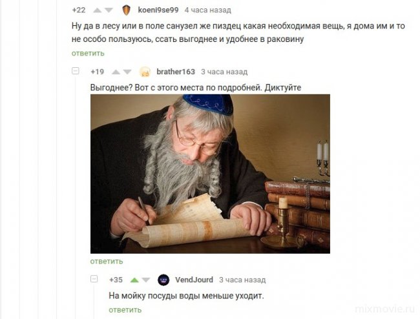
Task: Enlarge the scribe writing on scroll image
Action: [210, 174]
